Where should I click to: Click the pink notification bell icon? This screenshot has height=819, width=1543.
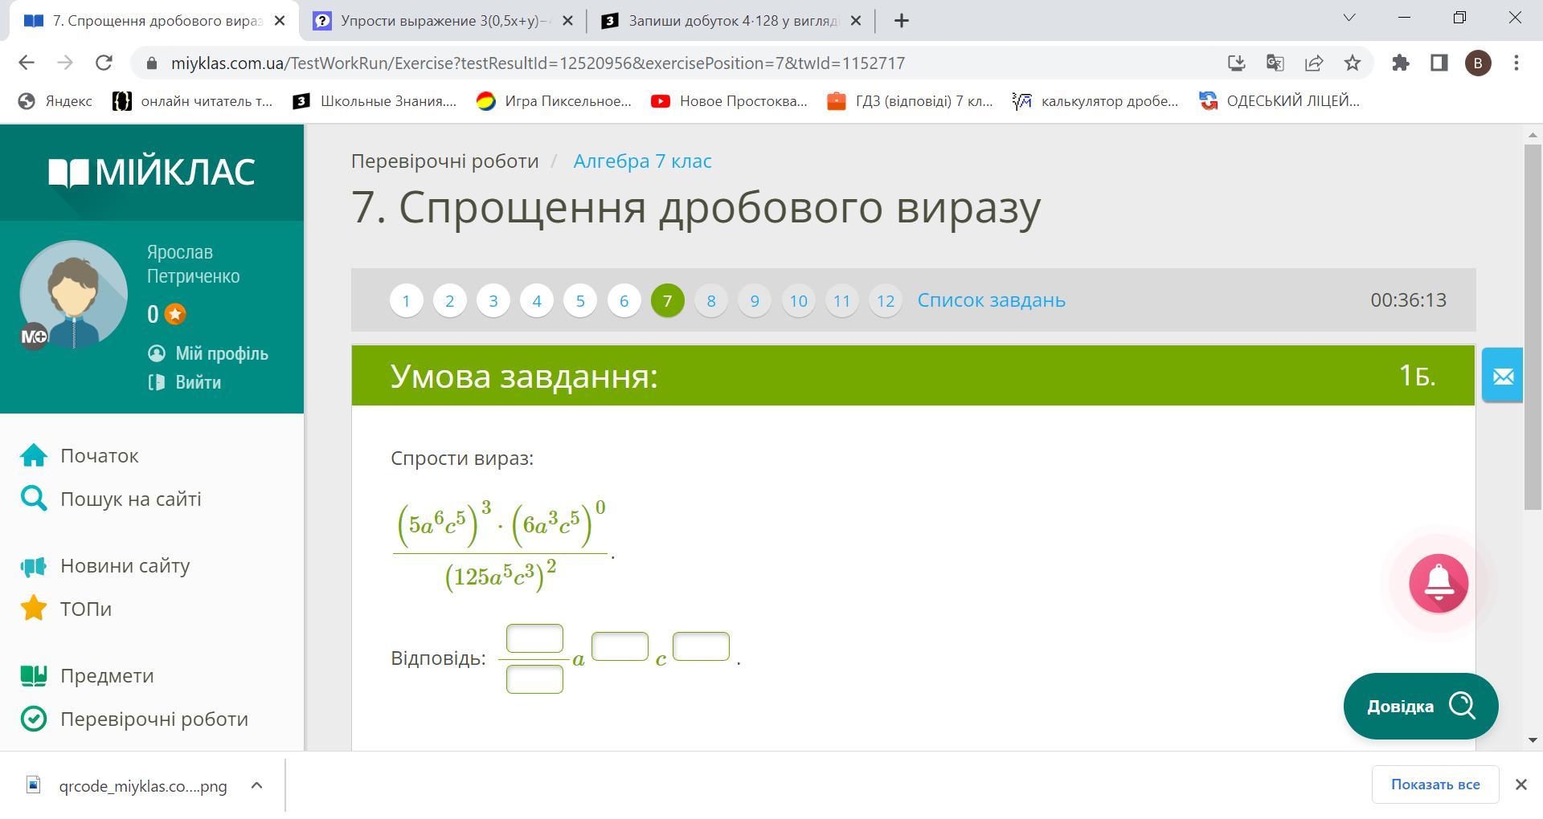(x=1438, y=584)
